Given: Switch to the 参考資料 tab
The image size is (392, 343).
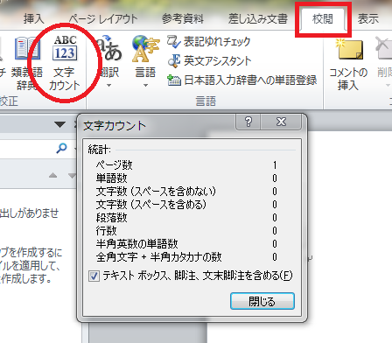Looking at the screenshot, I should pyautogui.click(x=183, y=18).
